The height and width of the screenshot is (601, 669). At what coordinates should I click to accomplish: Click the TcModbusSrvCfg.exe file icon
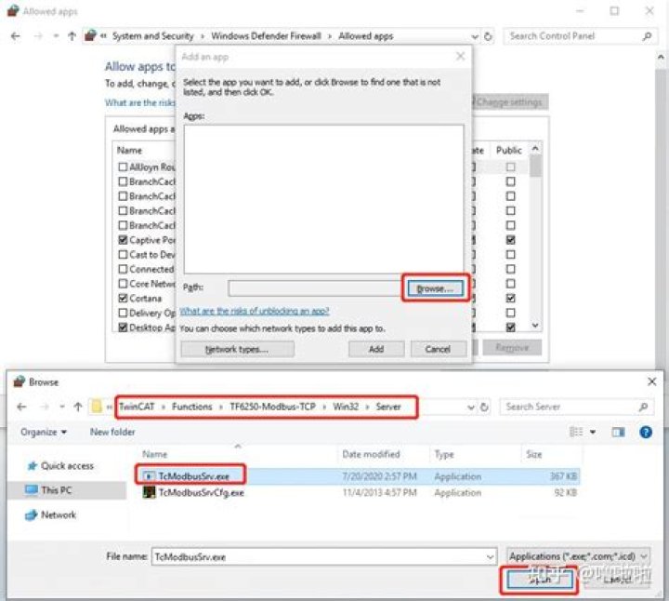(x=149, y=492)
